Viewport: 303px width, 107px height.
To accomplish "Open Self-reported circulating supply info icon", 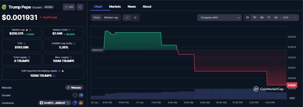I will [59, 71].
